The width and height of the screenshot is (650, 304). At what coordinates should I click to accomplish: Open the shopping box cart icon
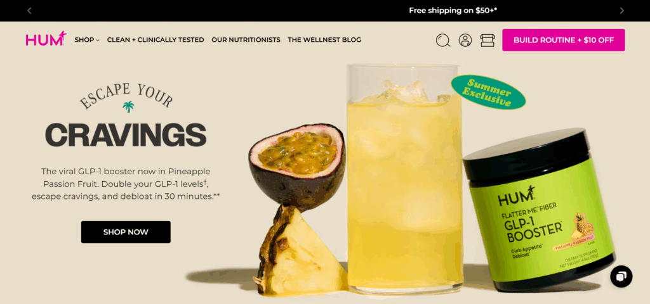click(x=487, y=40)
